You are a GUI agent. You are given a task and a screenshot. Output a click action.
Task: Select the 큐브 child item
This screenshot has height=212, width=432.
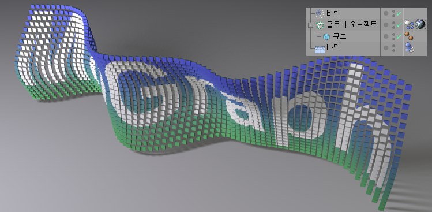(x=339, y=36)
